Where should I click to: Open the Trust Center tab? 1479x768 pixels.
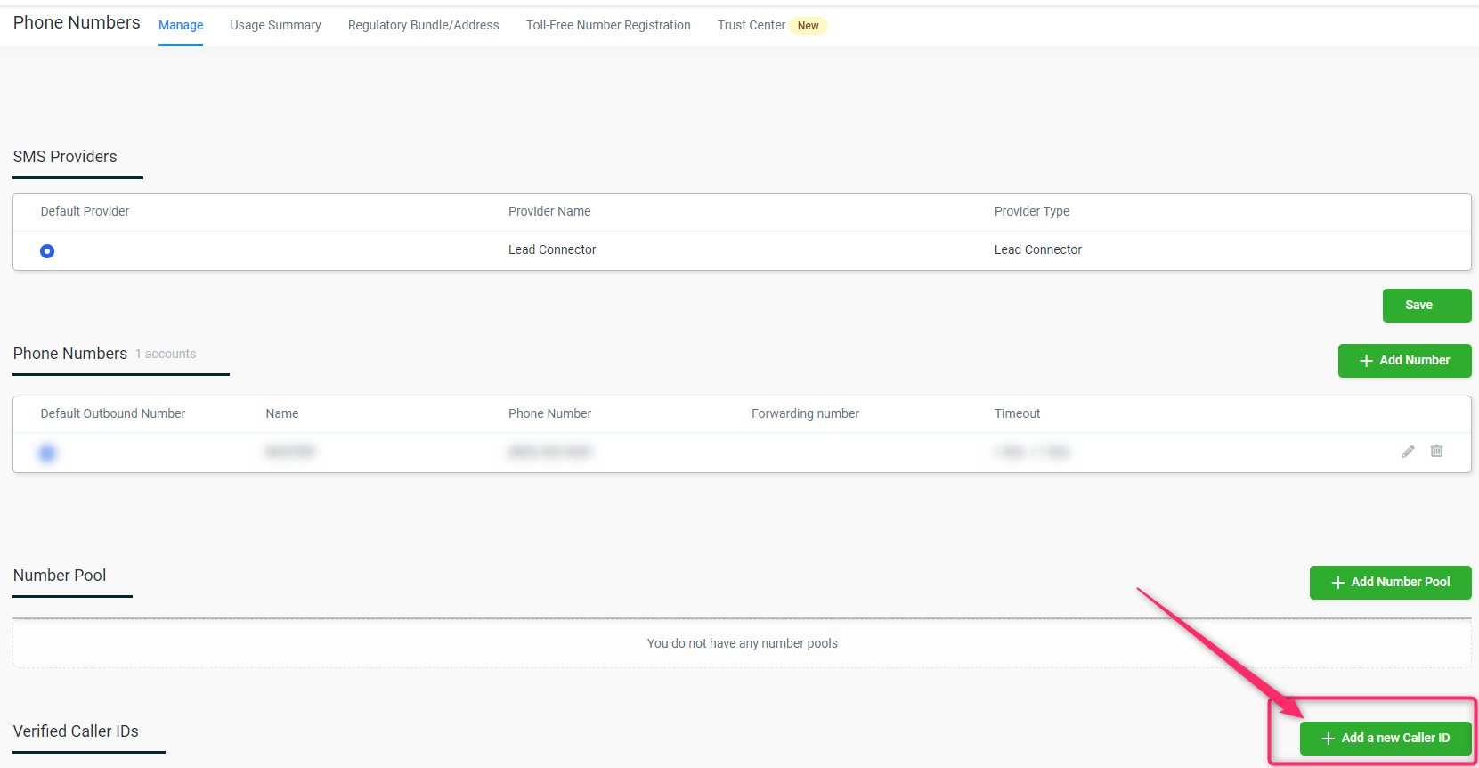751,25
